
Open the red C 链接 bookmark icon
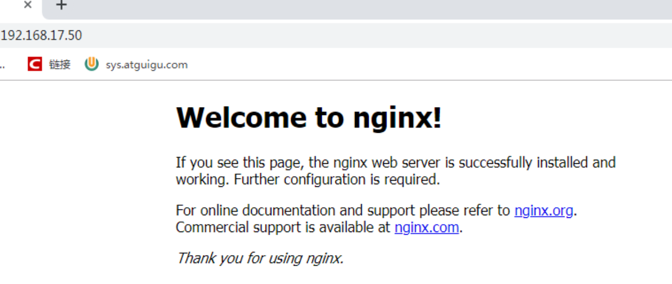(35, 65)
